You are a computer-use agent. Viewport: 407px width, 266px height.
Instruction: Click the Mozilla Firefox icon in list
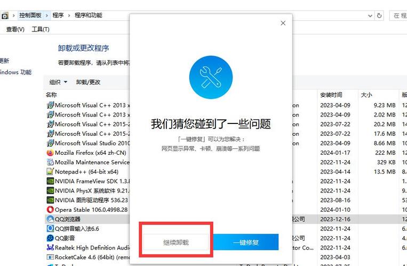point(50,153)
